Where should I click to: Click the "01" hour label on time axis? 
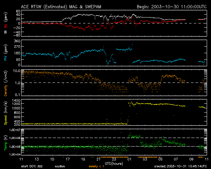[129, 159]
